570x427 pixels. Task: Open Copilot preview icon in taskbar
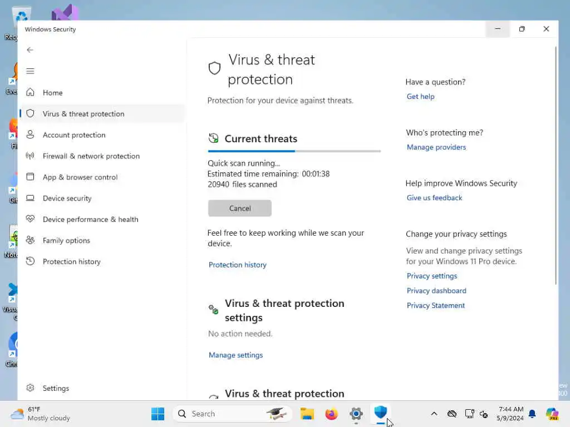(552, 414)
